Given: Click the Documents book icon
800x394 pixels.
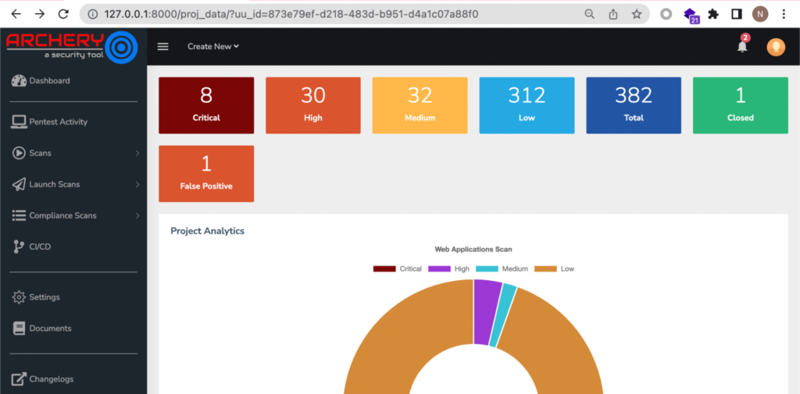Looking at the screenshot, I should pyautogui.click(x=19, y=328).
